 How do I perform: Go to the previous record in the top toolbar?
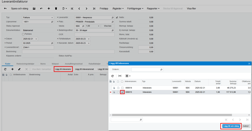tap(79, 8)
